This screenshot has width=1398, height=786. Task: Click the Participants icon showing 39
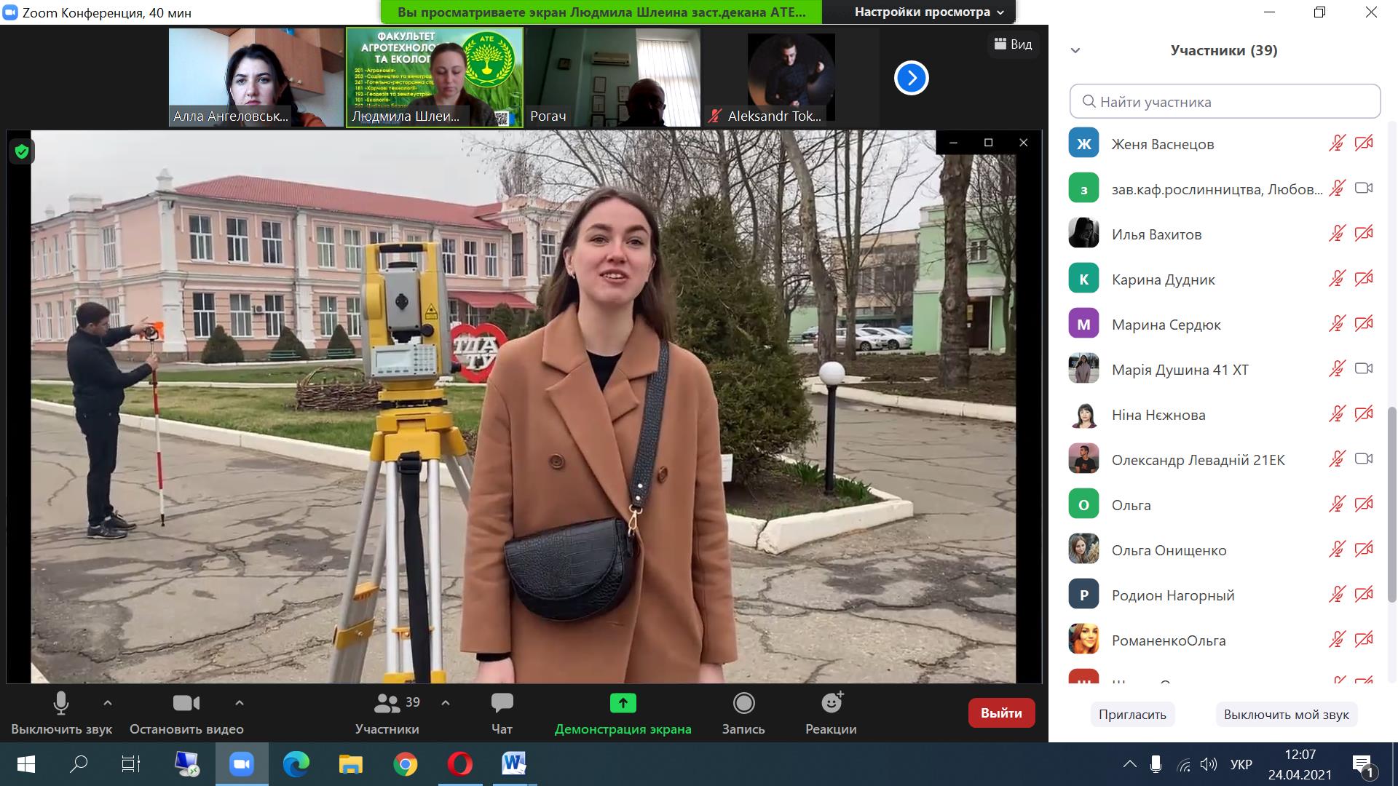[x=387, y=703]
